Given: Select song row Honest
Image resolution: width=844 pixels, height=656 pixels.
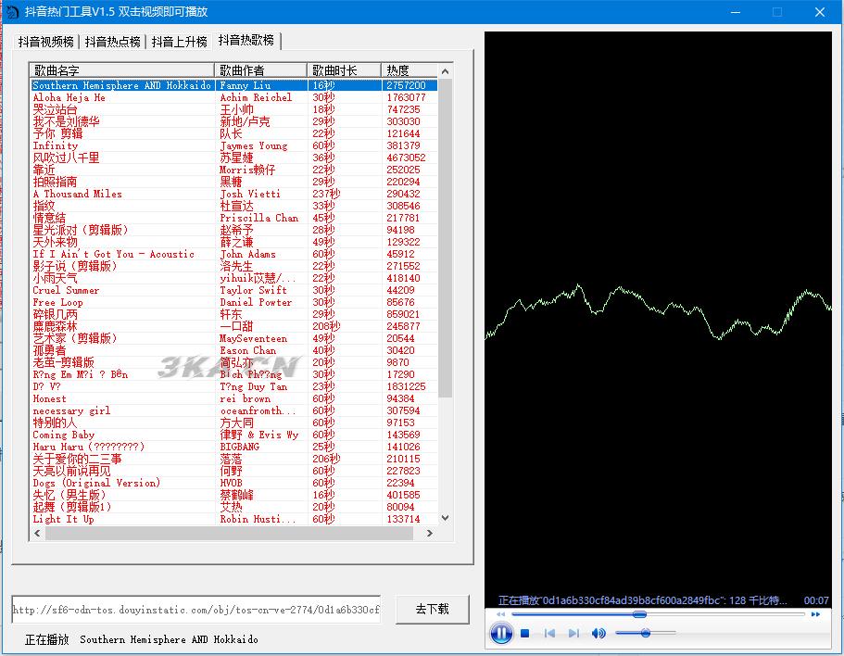Looking at the screenshot, I should [233, 398].
